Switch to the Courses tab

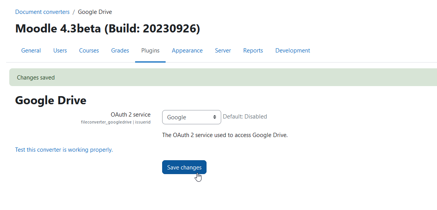pos(89,51)
